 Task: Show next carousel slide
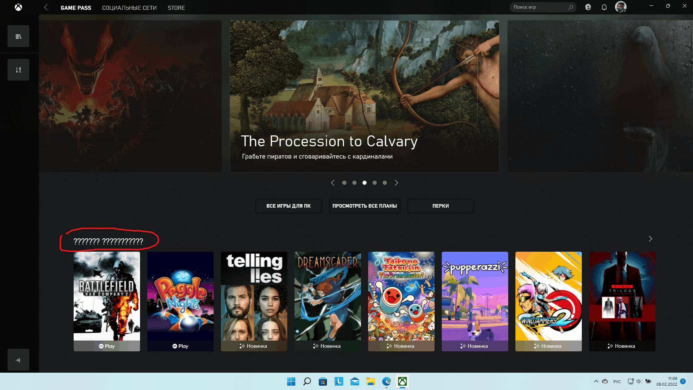[x=396, y=183]
